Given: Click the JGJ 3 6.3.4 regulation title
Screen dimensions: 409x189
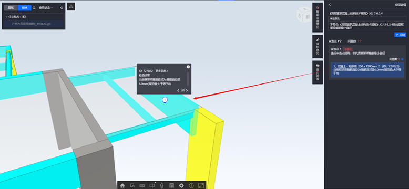Looking at the screenshot, I should tap(356, 13).
